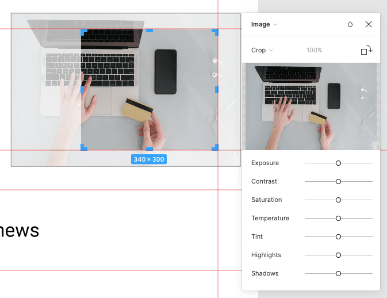Click the Tint slider handle

click(x=338, y=237)
